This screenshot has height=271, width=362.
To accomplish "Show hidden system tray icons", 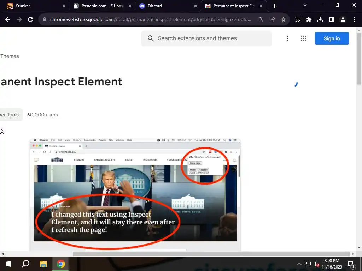I will (x=299, y=264).
